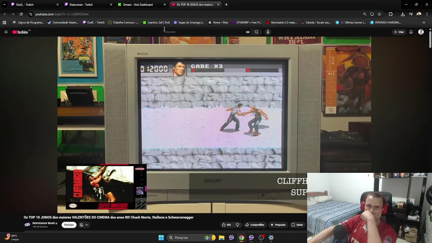Expand the notification bell dropdown next to Participe
The image size is (432, 243).
pos(84,225)
